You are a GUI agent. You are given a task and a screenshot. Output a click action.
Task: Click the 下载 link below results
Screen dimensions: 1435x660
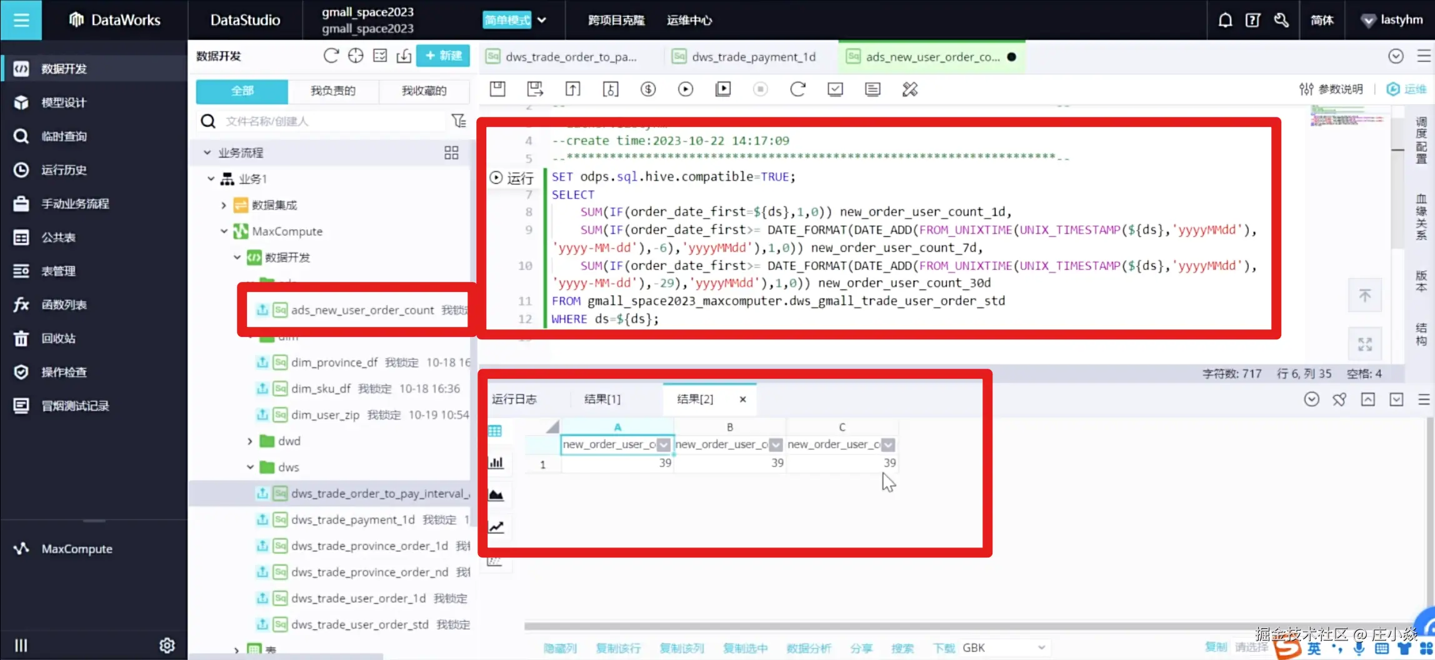[944, 648]
